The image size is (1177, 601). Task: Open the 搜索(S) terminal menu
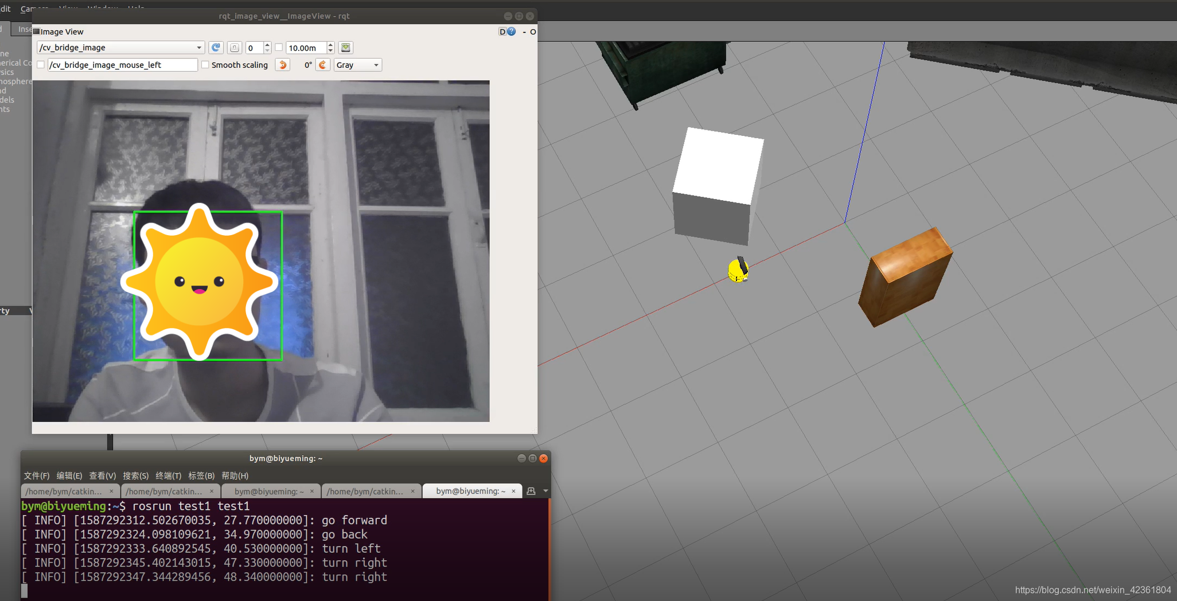(x=135, y=475)
